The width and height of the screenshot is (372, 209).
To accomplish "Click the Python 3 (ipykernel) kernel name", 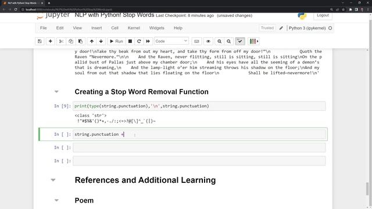I will (x=307, y=28).
